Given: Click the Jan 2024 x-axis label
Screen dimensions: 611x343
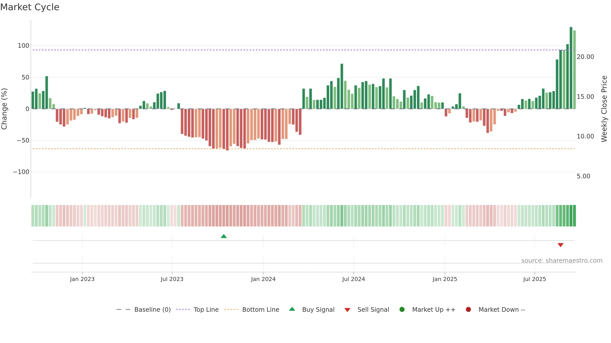Looking at the screenshot, I should pyautogui.click(x=263, y=279).
